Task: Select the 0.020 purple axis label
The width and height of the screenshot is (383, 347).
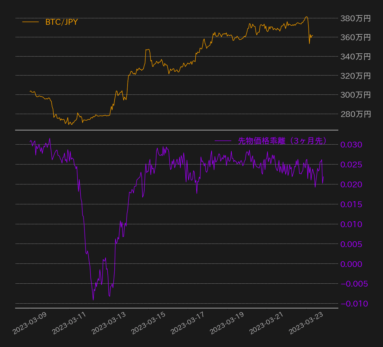Action: [351, 184]
